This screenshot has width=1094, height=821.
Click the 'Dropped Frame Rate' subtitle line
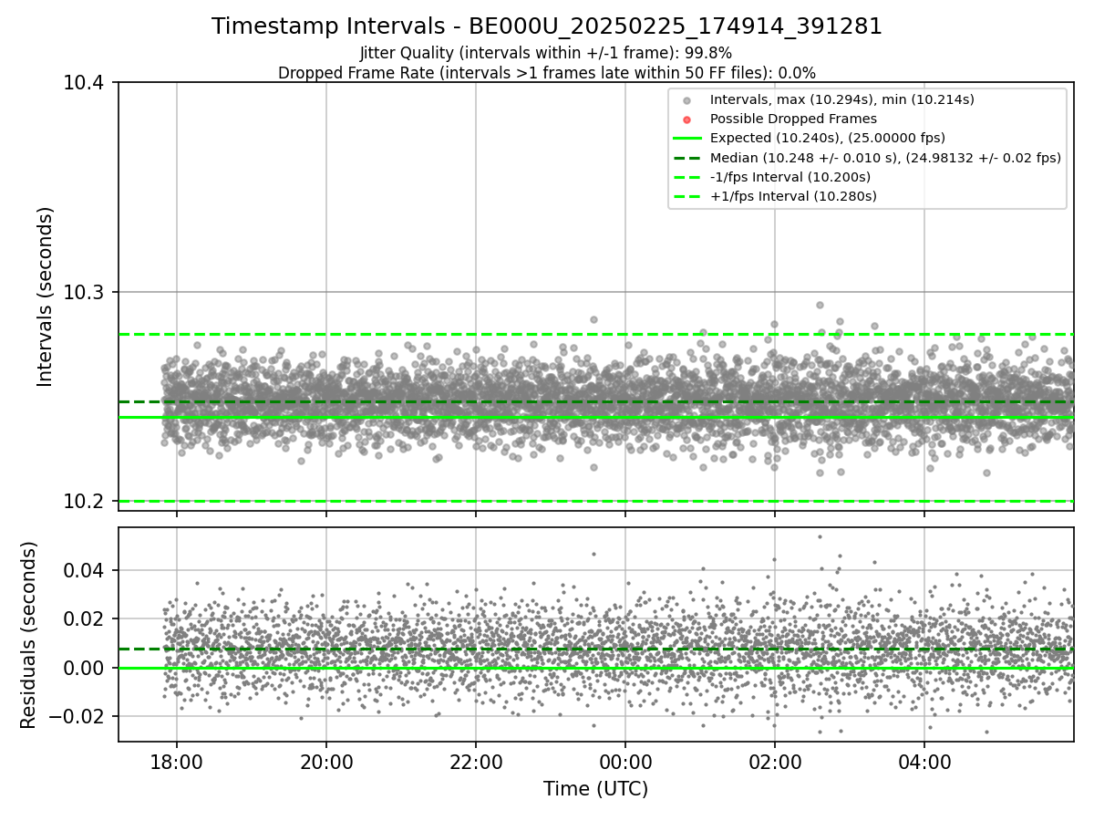point(547,73)
